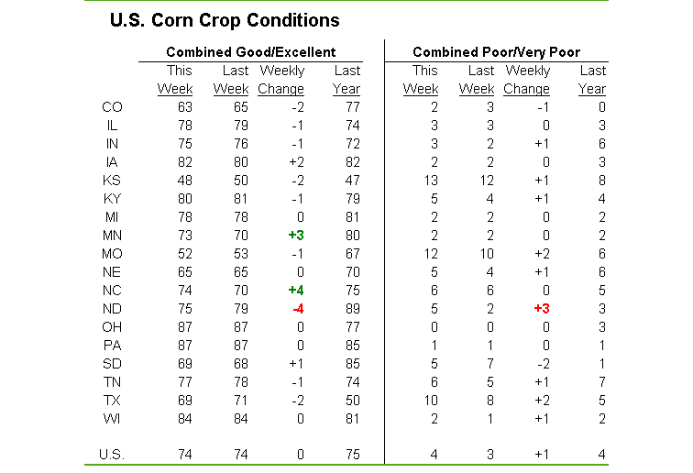This screenshot has height=473, width=693.
Task: Click the "U.S. Corn Crop Conditions" title
Action: coord(224,20)
